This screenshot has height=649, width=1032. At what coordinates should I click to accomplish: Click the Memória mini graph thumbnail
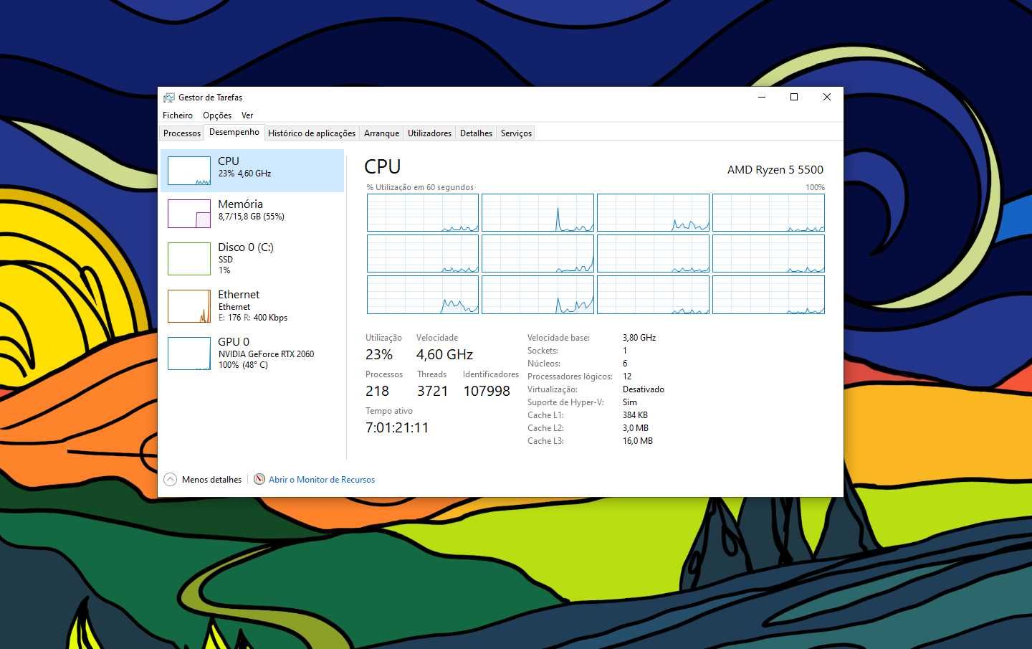point(189,214)
